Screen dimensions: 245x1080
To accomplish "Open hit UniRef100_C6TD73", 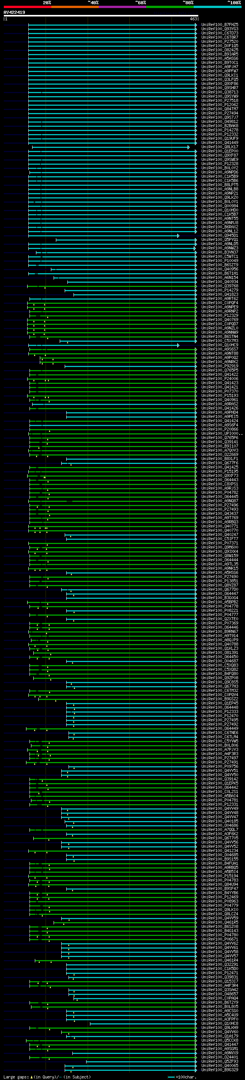I will [x=219, y=33].
